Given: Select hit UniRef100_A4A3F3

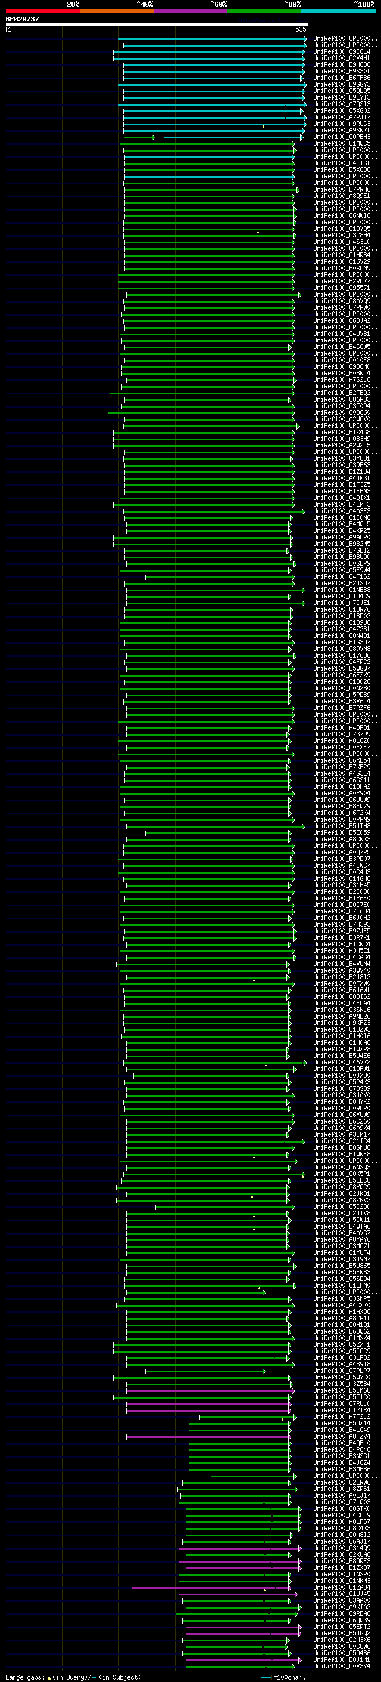Looking at the screenshot, I should [341, 511].
